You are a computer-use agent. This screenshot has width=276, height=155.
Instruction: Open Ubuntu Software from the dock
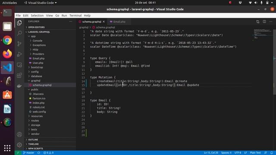7,95
